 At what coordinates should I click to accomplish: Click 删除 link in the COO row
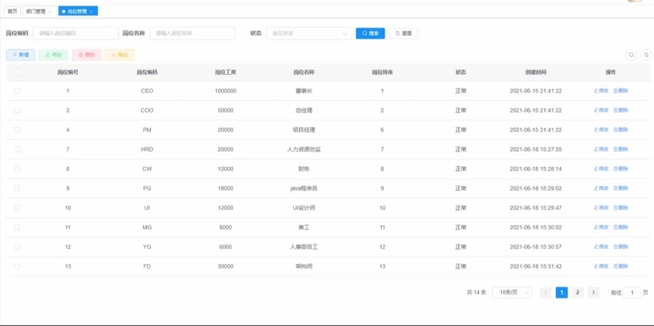point(621,110)
